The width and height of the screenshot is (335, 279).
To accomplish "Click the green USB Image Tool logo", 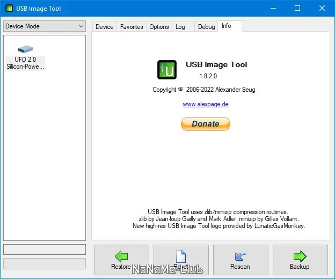I will 167,70.
